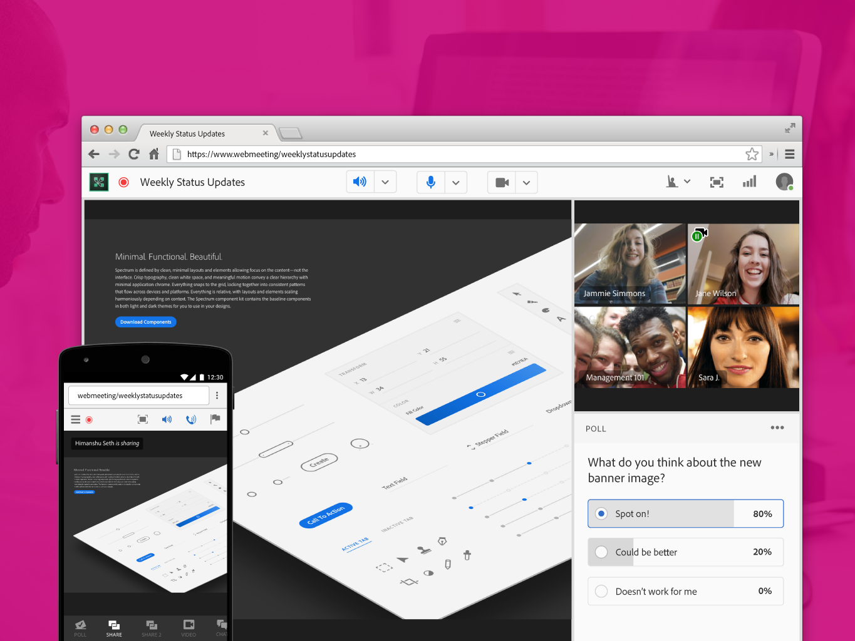Image resolution: width=855 pixels, height=641 pixels.
Task: Open the Poll pod options ellipsis
Action: point(777,428)
